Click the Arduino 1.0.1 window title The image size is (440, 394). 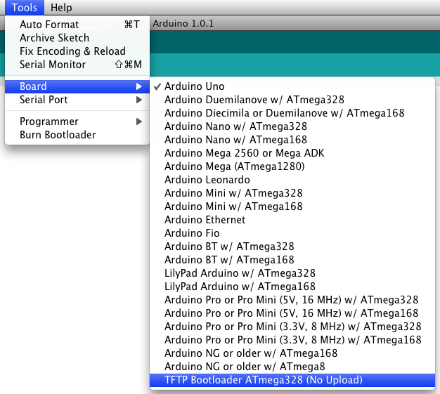coord(183,24)
